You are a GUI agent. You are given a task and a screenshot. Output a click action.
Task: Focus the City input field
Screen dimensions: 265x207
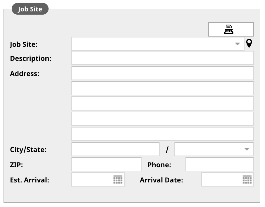point(116,149)
